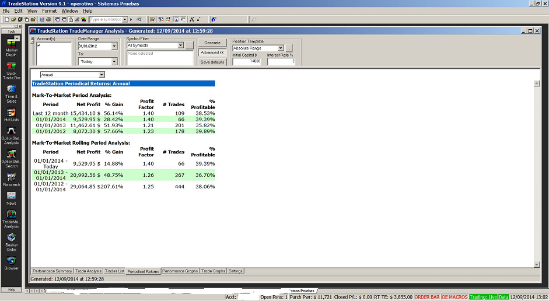Launch the Browser from sidebar
The height and width of the screenshot is (301, 549).
[11, 263]
